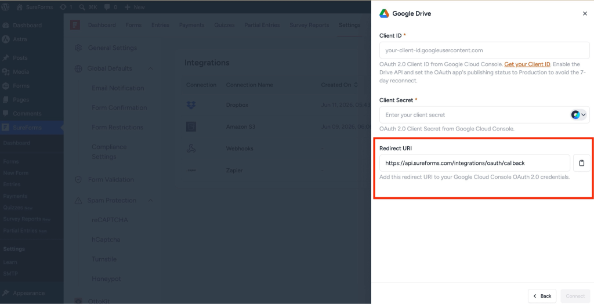
Task: Open the search icon in admin bar
Action: [82, 7]
